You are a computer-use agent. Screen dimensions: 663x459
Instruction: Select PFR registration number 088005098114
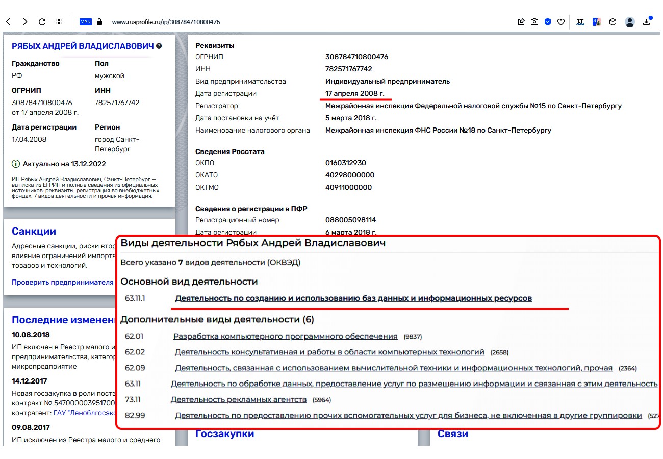[x=351, y=220]
